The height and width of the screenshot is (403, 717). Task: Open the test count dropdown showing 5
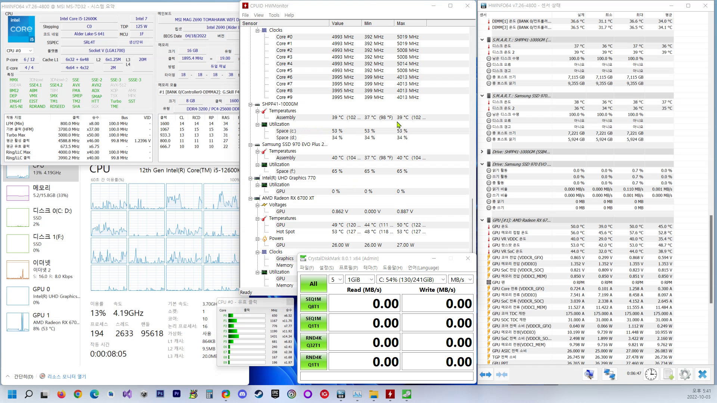click(x=336, y=279)
